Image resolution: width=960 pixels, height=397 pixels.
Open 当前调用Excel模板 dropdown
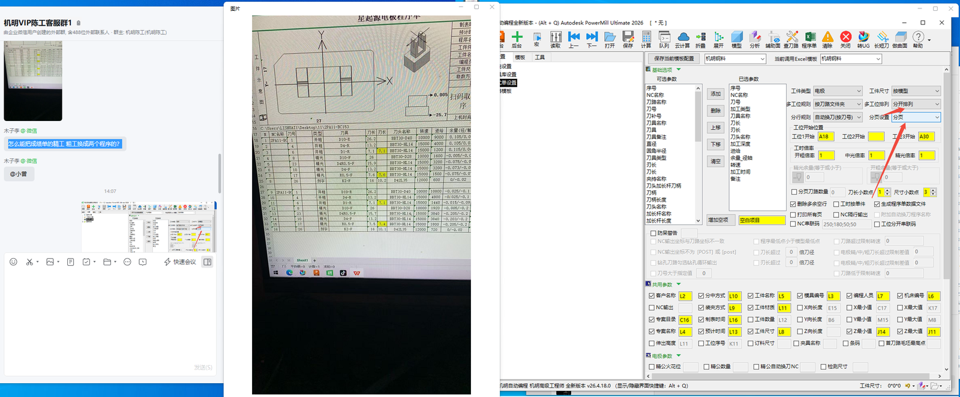point(851,59)
